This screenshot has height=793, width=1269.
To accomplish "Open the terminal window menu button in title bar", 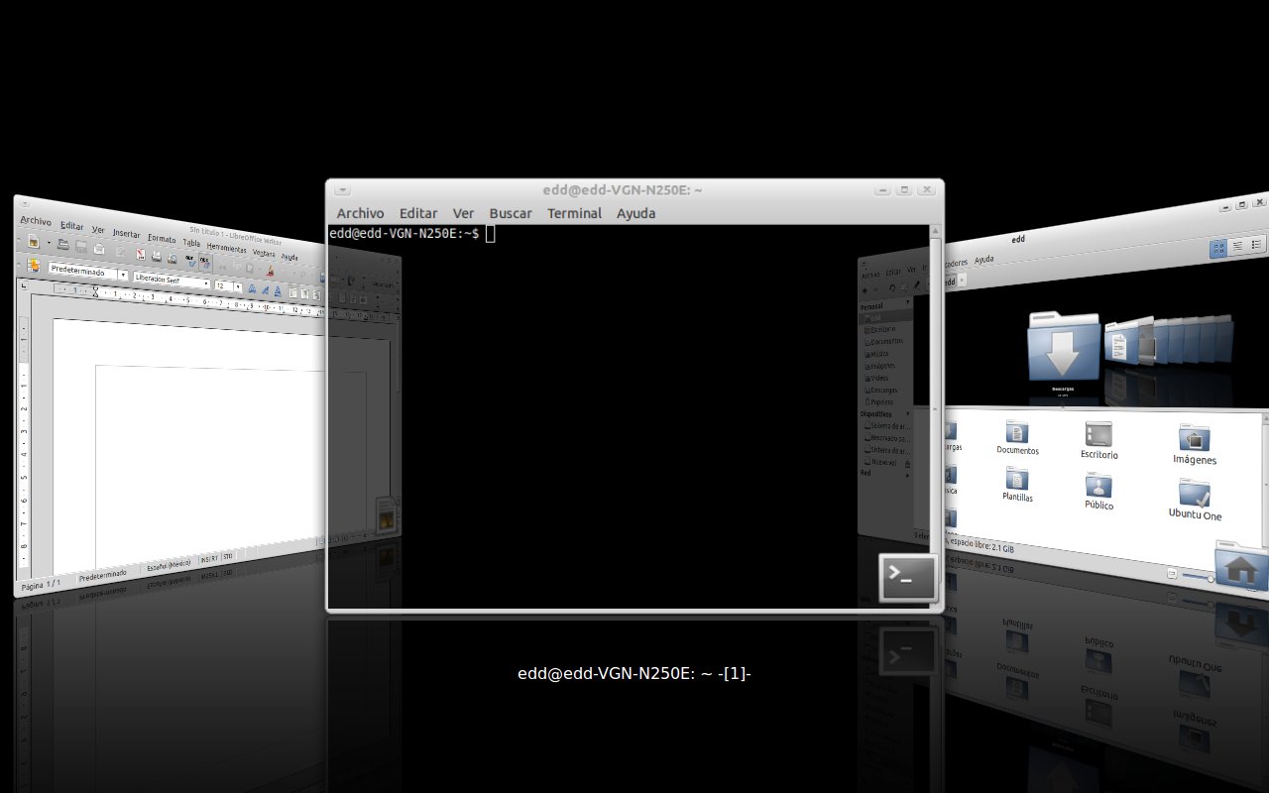I will (342, 189).
